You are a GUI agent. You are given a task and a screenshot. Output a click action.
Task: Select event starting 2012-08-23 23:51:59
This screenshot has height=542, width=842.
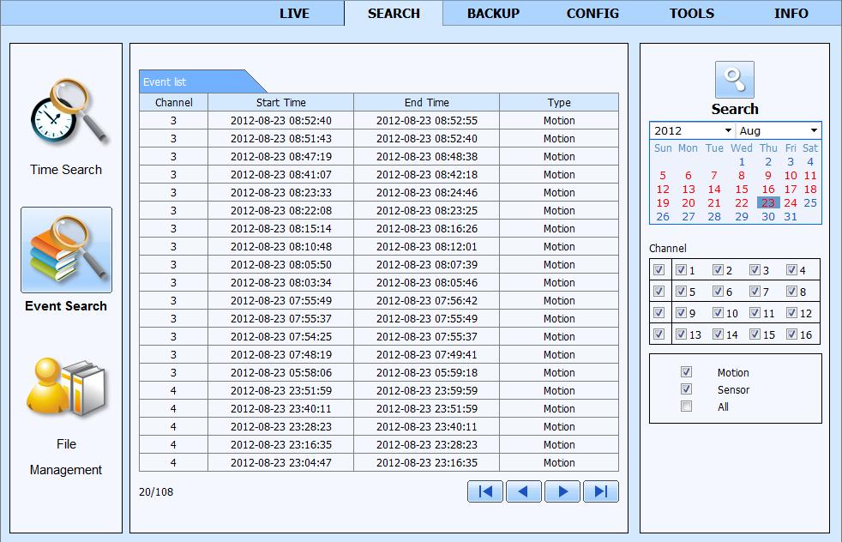click(x=379, y=390)
